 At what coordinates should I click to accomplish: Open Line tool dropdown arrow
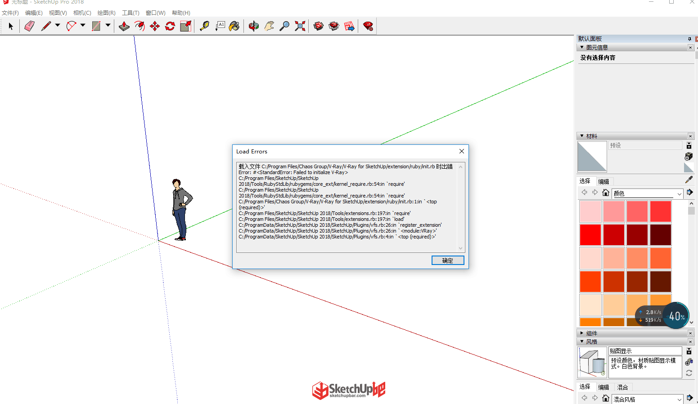pyautogui.click(x=58, y=26)
